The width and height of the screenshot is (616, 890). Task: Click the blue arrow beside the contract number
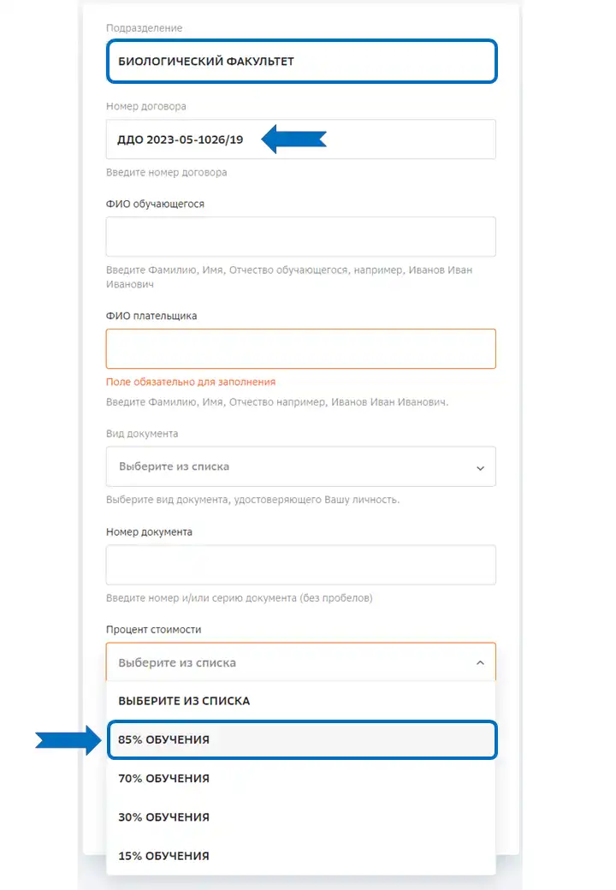pos(293,139)
